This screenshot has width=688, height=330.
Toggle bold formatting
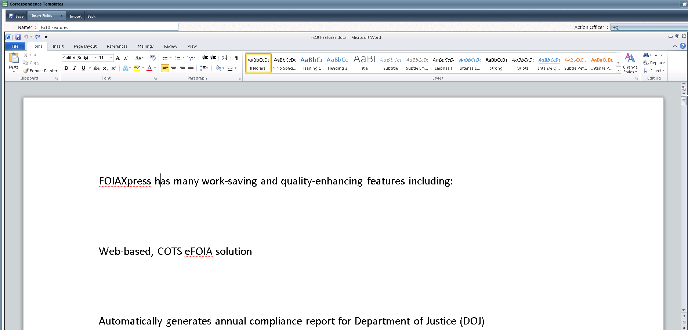[x=66, y=68]
